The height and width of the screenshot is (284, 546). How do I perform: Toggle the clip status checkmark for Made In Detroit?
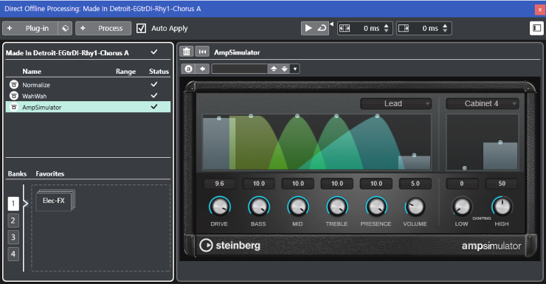[x=154, y=52]
